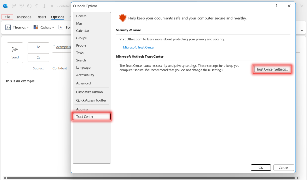Click the Themes icon in the ribbon

coord(8,27)
